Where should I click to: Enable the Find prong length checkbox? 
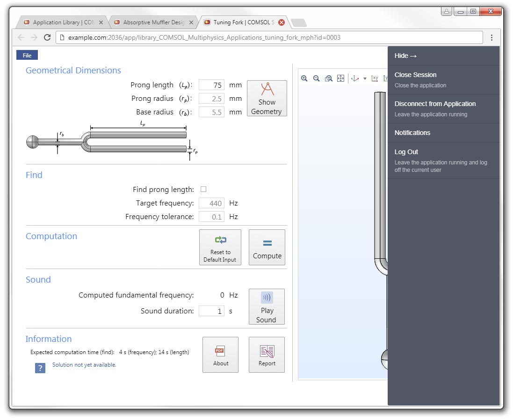coord(203,189)
